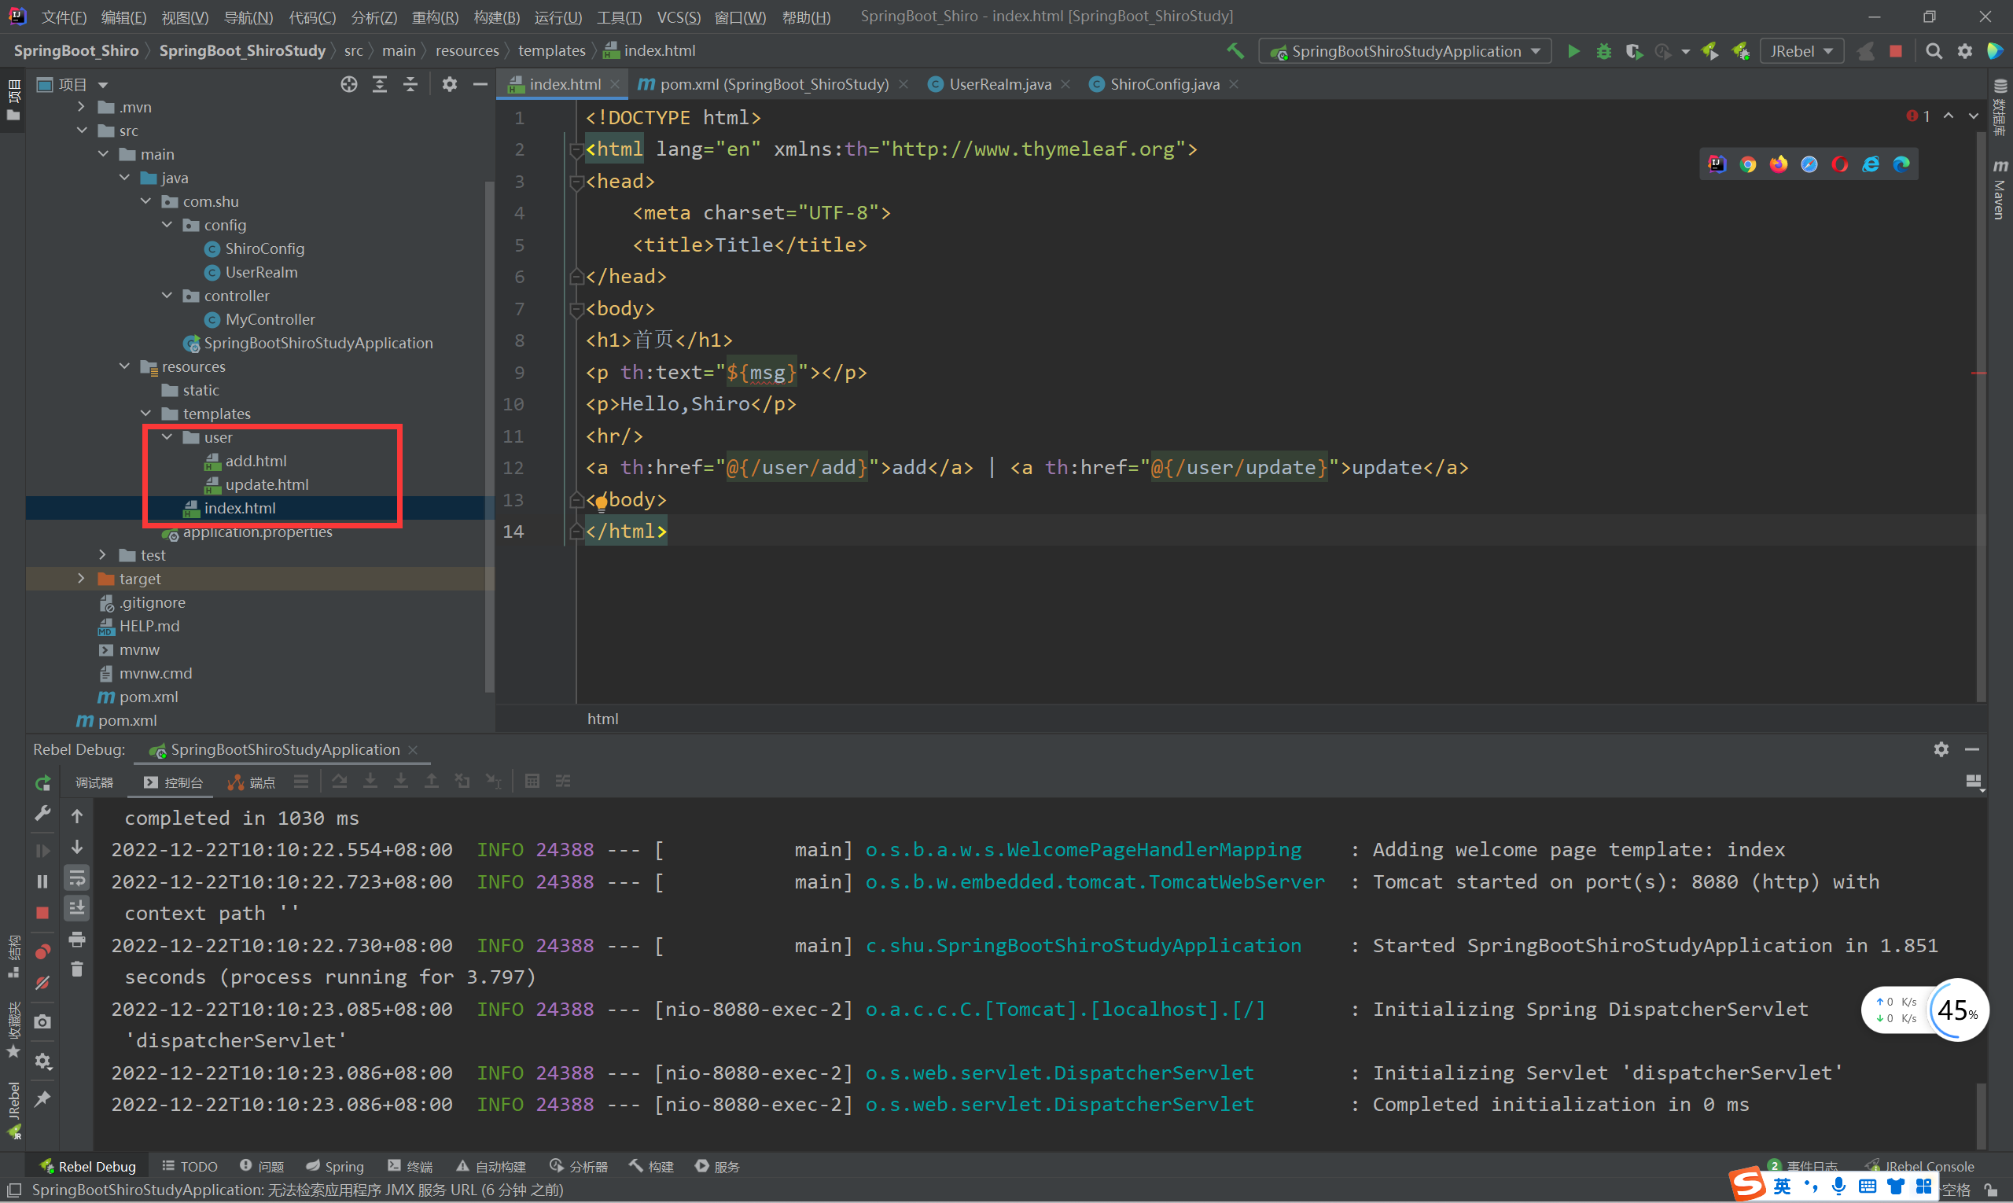
Task: Stop the running application in debug panel
Action: coord(42,913)
